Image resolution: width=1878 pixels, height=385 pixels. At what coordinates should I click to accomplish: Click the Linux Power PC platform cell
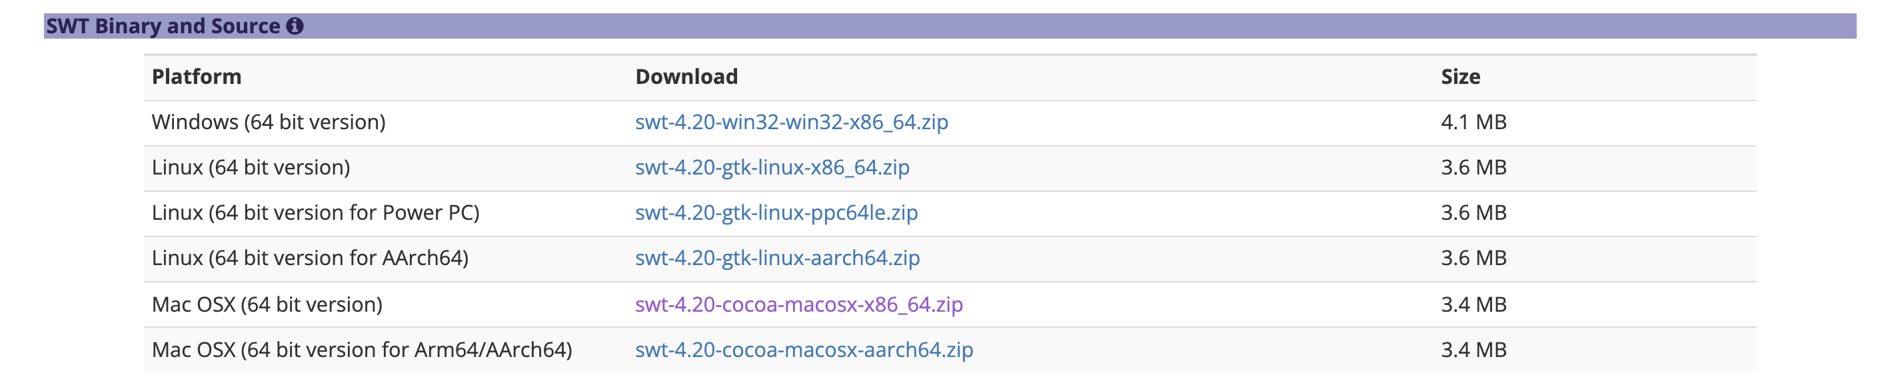tap(315, 212)
